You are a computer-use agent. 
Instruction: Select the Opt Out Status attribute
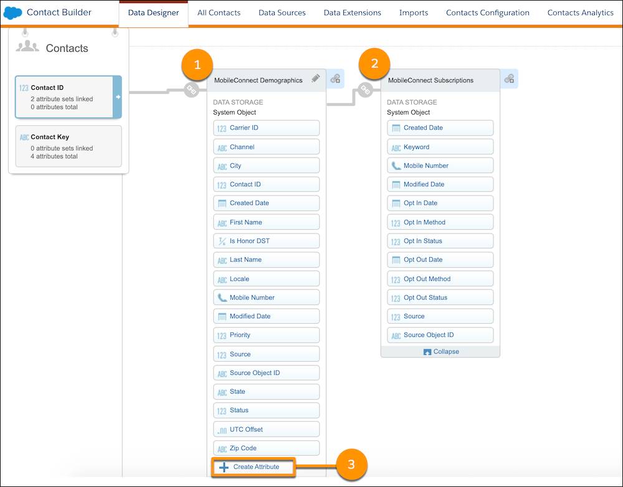(x=440, y=298)
